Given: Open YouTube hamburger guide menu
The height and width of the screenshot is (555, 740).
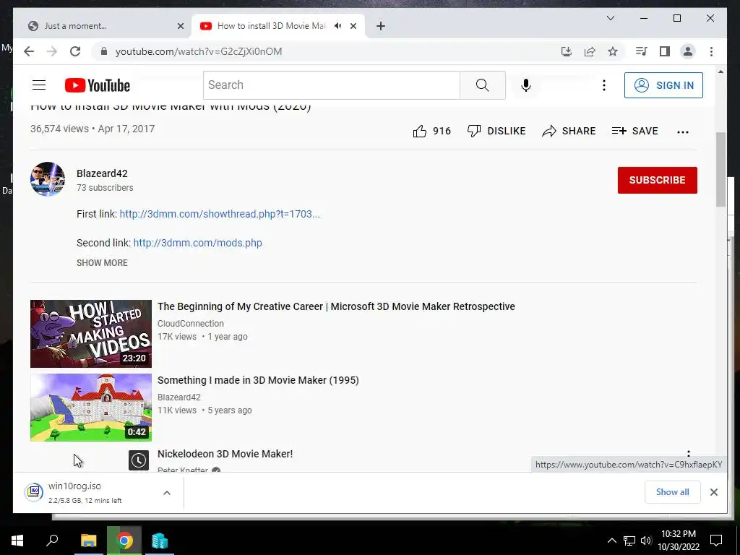Looking at the screenshot, I should (x=39, y=85).
